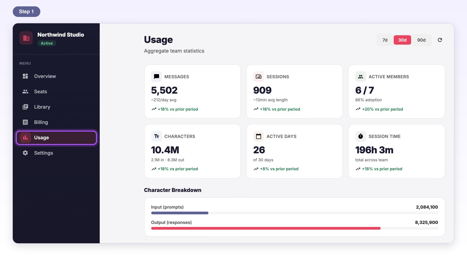
Task: Go to the Seats page
Action: [56, 92]
